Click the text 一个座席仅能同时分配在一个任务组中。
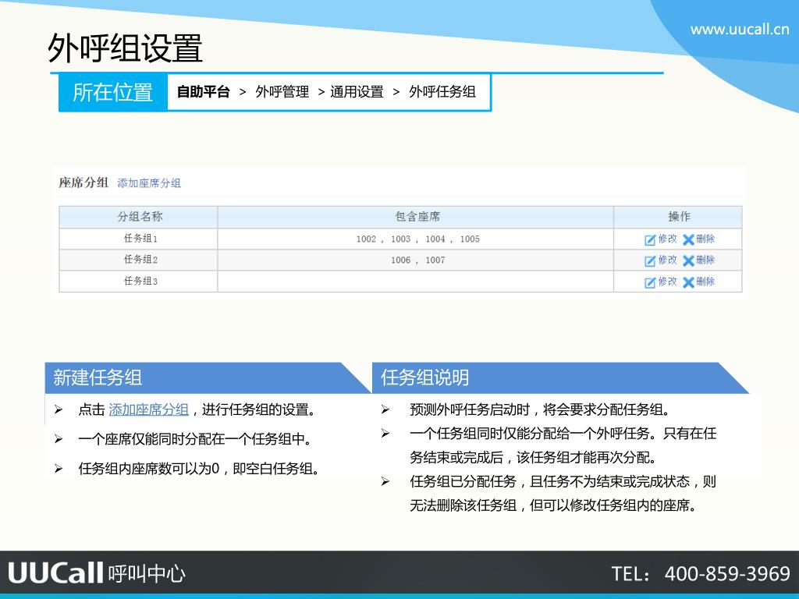 [195, 439]
